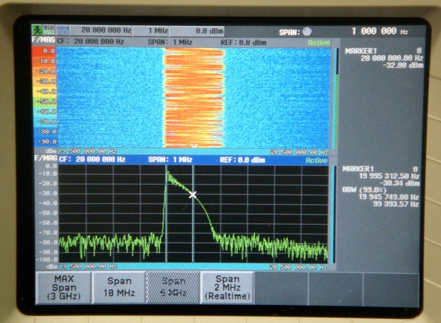Choose the Span 2 MHz (Realtime) softkey

[227, 287]
